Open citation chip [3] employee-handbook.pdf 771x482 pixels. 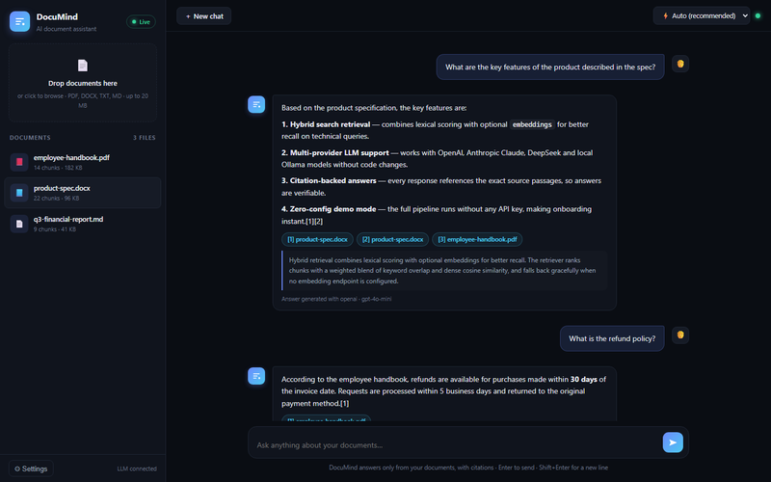pyautogui.click(x=477, y=239)
